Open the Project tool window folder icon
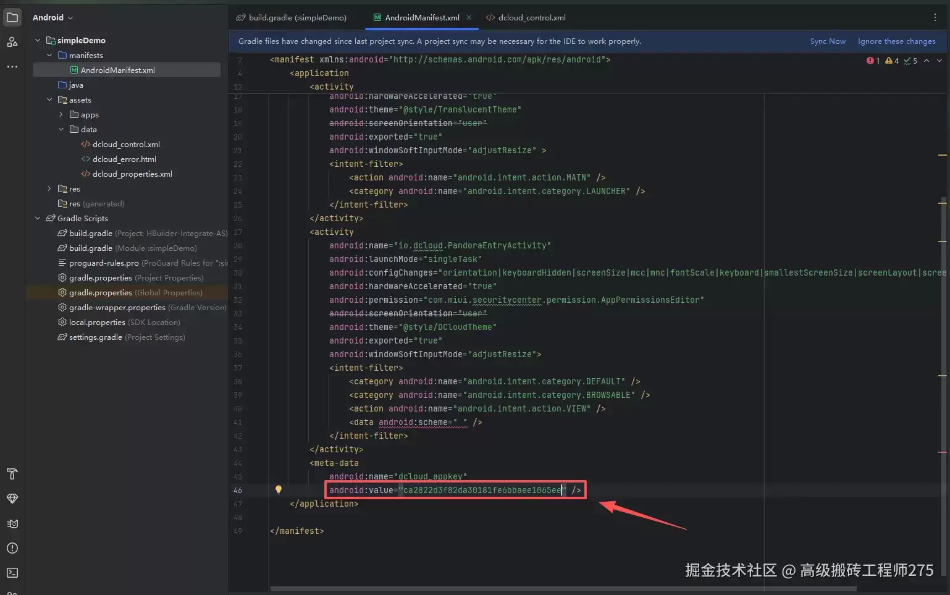This screenshot has height=595, width=950. click(x=12, y=17)
